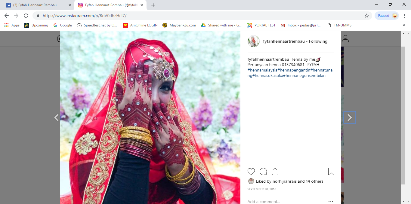
Task: Click the vertical scrollbar thumb
Action: [403, 115]
